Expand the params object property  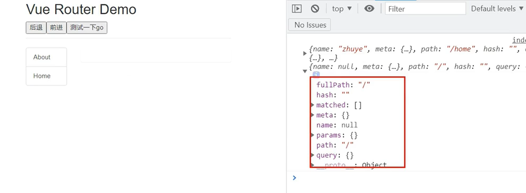(x=313, y=135)
